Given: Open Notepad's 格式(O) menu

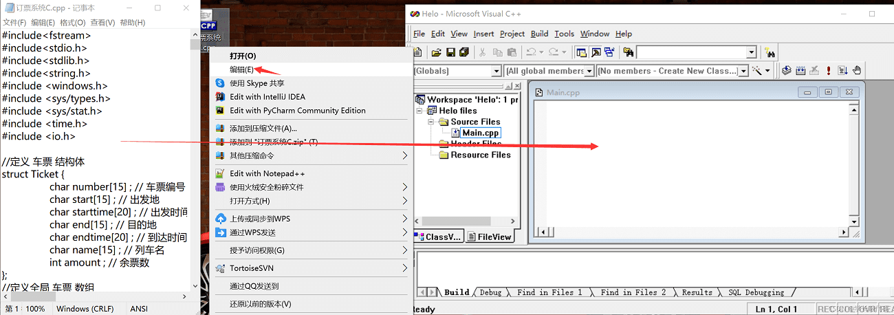Looking at the screenshot, I should pyautogui.click(x=72, y=23).
